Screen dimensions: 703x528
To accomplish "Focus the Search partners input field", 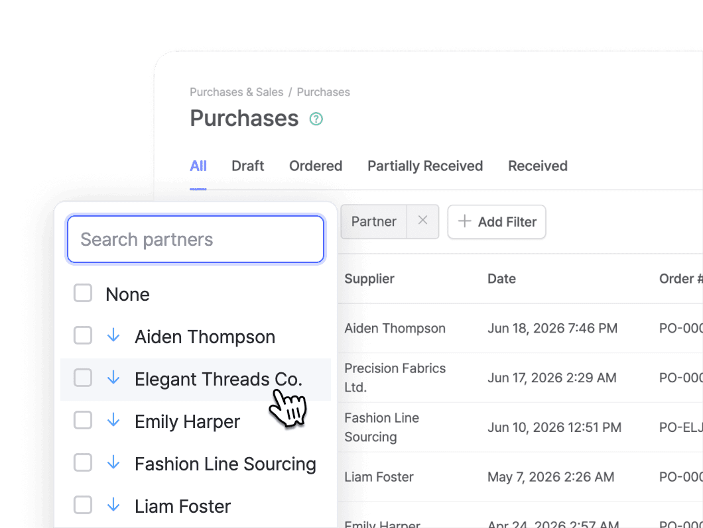I will coord(196,239).
